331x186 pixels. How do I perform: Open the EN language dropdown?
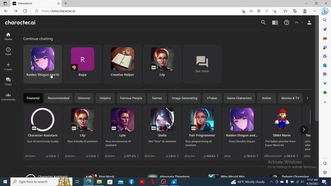pyautogui.click(x=298, y=23)
